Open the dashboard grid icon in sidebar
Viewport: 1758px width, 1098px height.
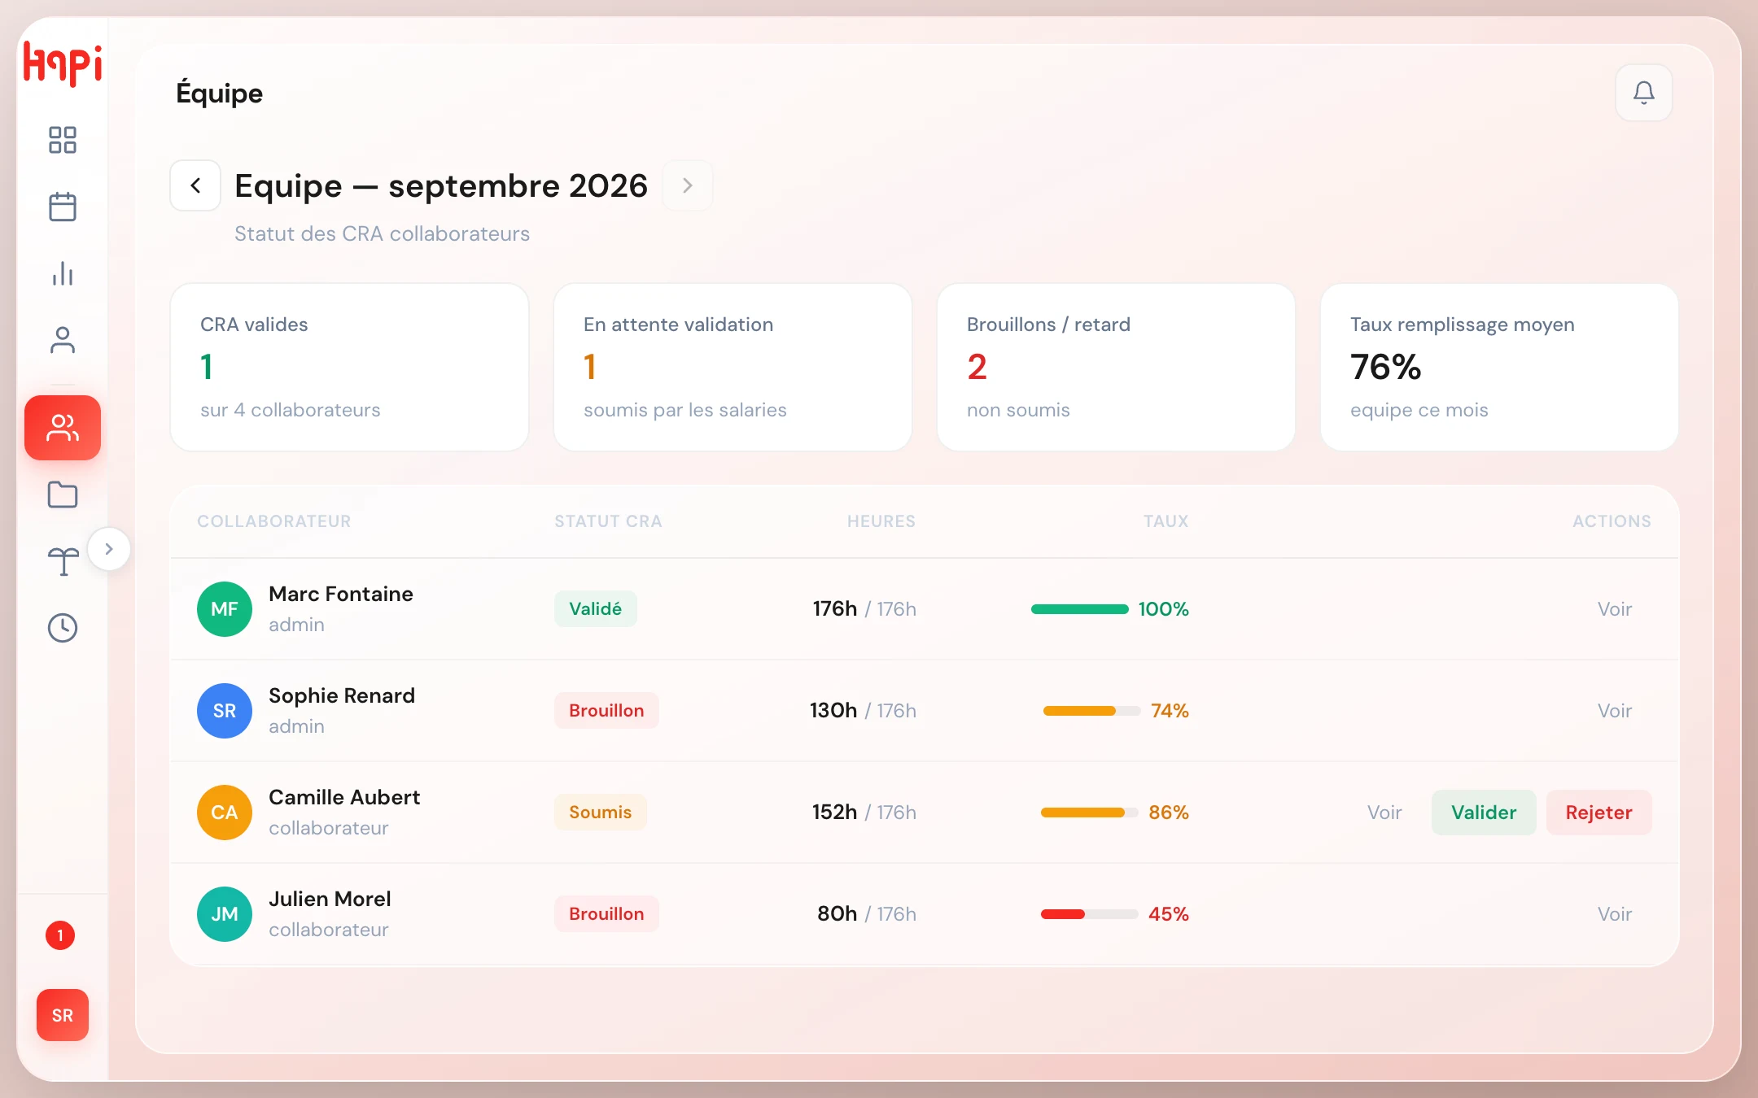(x=63, y=140)
